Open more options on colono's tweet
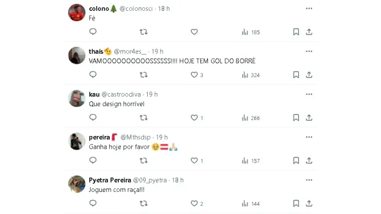 tap(309, 9)
